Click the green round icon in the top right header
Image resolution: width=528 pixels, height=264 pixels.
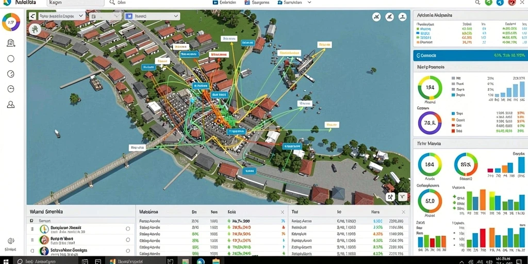coord(489,3)
